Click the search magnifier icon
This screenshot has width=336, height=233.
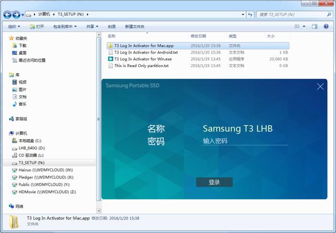[329, 15]
